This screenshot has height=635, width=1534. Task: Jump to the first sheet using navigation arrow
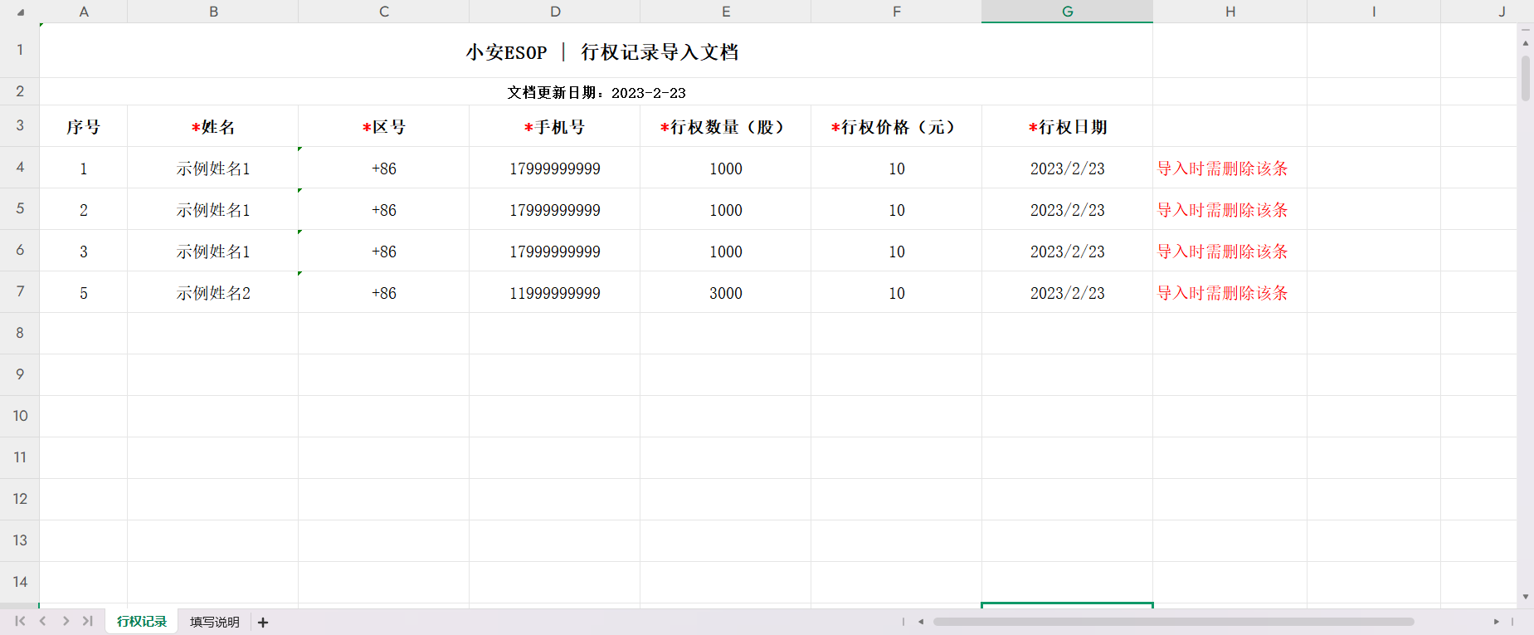pyautogui.click(x=20, y=621)
